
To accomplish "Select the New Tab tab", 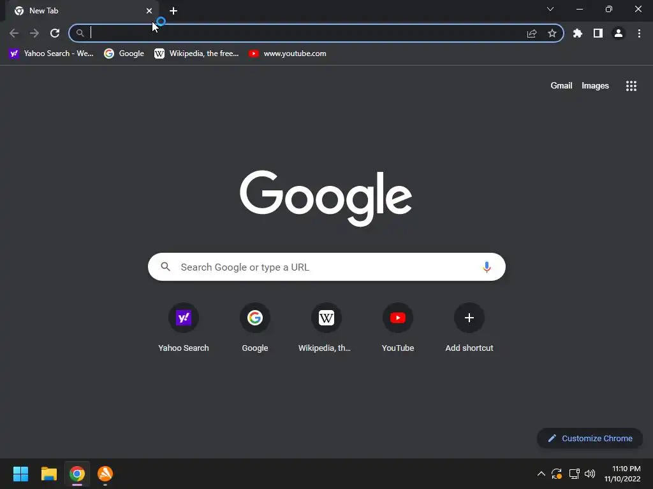I will [x=82, y=11].
